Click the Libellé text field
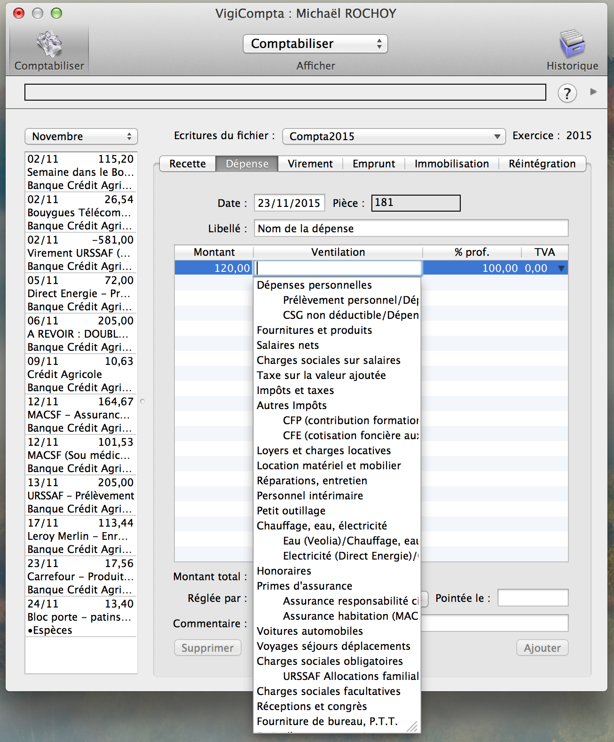 411,229
